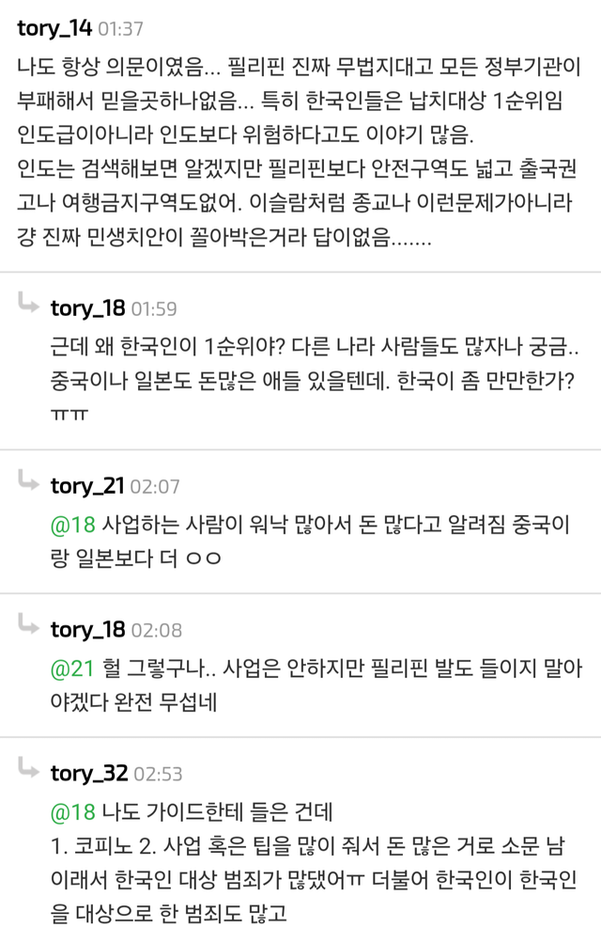
Task: Click the 02:07 timestamp beside tory_21
Action: 154,487
